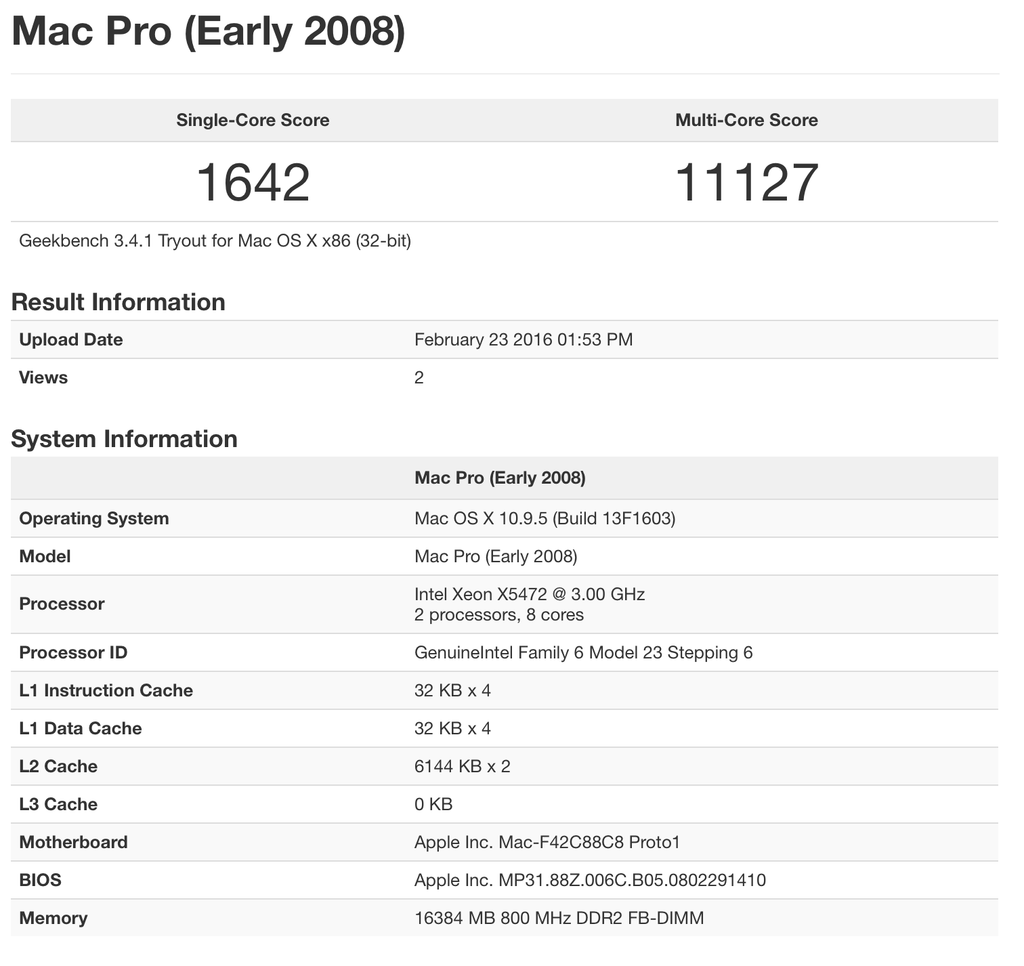Click the Mac Pro (Early 2008) table column header
The height and width of the screenshot is (966, 1024).
click(500, 478)
